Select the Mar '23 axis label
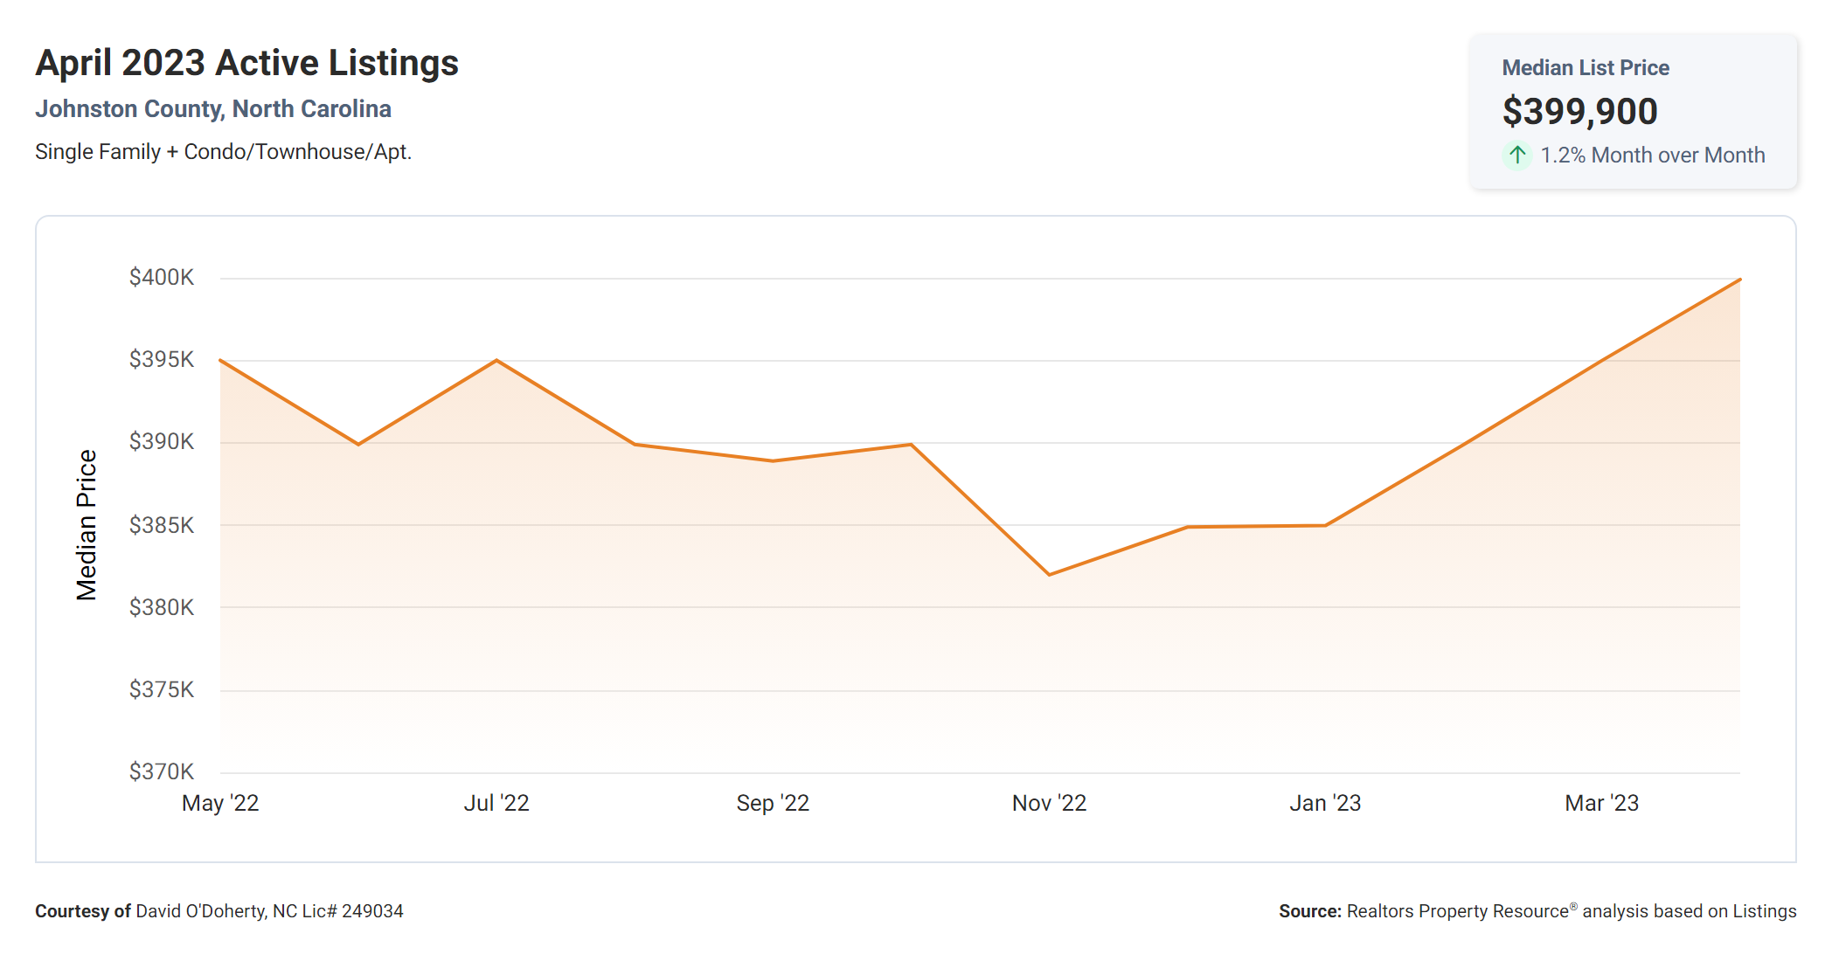This screenshot has height=961, width=1832. 1601,803
